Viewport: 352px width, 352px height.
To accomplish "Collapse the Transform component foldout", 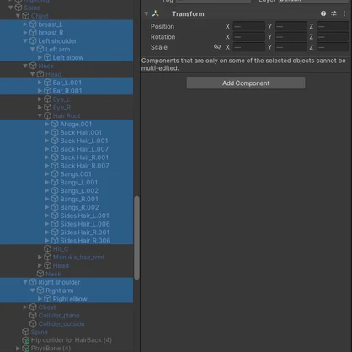I will 147,13.
